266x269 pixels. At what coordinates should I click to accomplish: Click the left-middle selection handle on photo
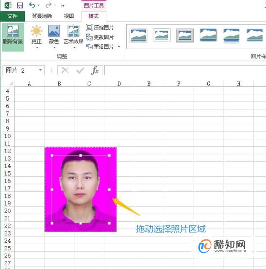point(52,189)
